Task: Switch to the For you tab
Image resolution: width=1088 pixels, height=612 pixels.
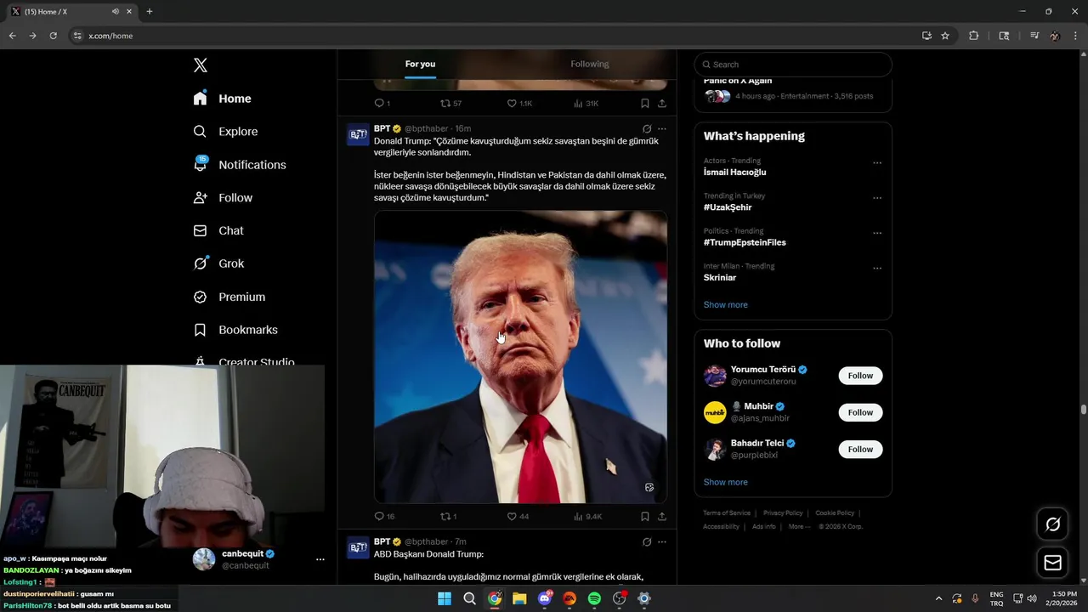Action: 420,64
